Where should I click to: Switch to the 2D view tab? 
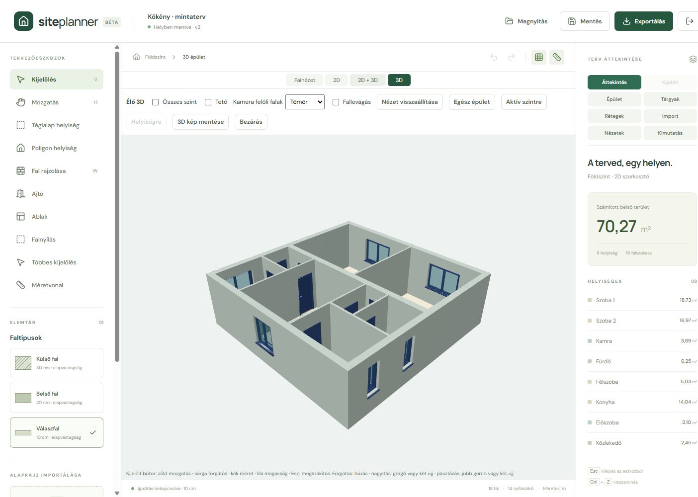[337, 80]
